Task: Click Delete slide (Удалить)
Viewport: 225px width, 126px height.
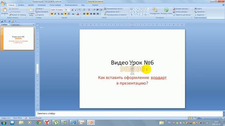Action: (40, 15)
